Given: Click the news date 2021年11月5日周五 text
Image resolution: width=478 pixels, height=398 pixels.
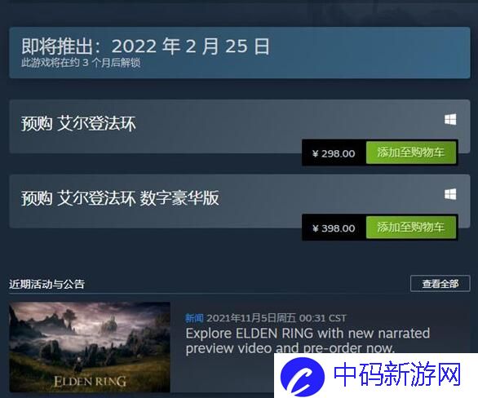Looking at the screenshot, I should (251, 318).
